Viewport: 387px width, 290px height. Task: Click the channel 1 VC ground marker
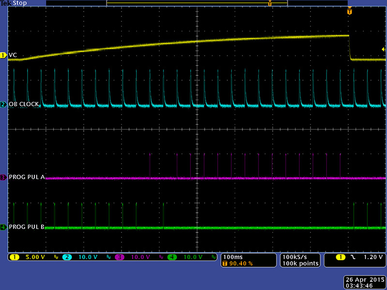coord(3,55)
